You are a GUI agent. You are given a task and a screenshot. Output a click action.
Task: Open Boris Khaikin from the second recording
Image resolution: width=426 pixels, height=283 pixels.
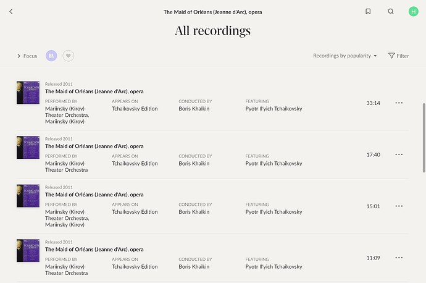click(x=194, y=163)
